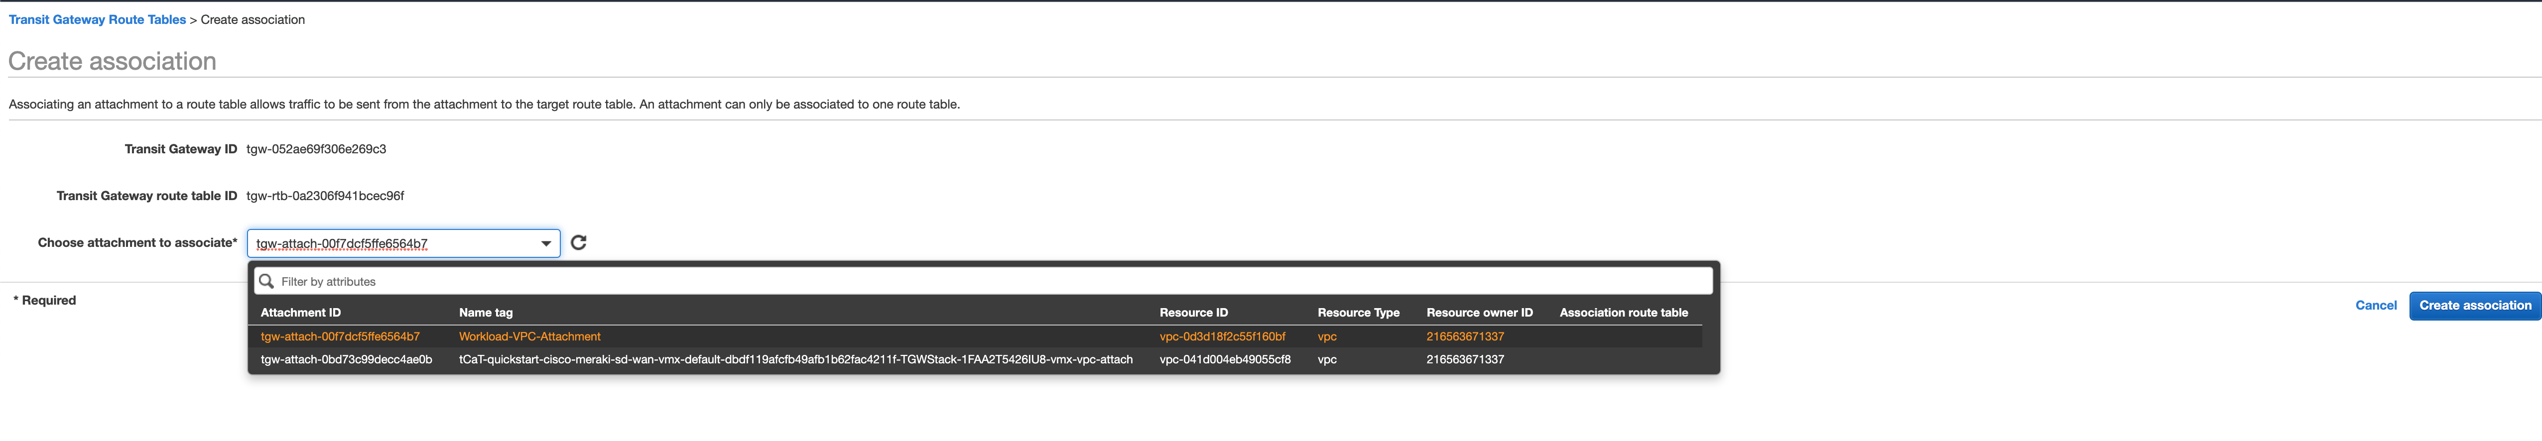
Task: Click the Association route table column header
Action: click(x=1622, y=313)
